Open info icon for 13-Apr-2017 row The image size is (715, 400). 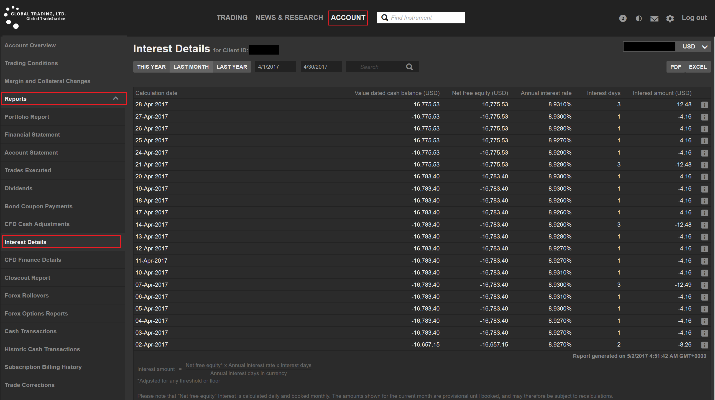point(704,237)
